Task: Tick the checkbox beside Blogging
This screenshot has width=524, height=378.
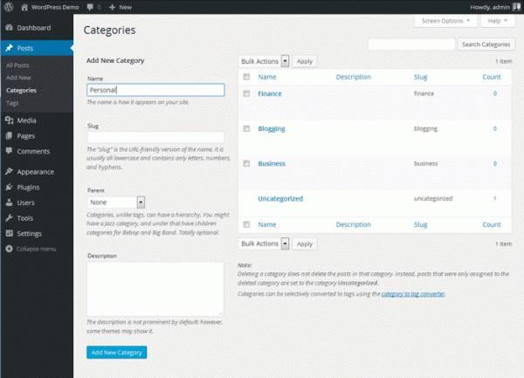Action: pyautogui.click(x=246, y=128)
